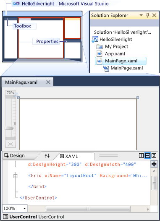Click the Visual Studio infinity logo icon
The width and height of the screenshot is (160, 221).
click(x=16, y=3)
